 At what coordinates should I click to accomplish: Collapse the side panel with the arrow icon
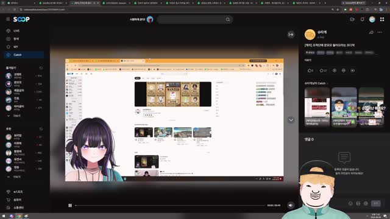[291, 35]
